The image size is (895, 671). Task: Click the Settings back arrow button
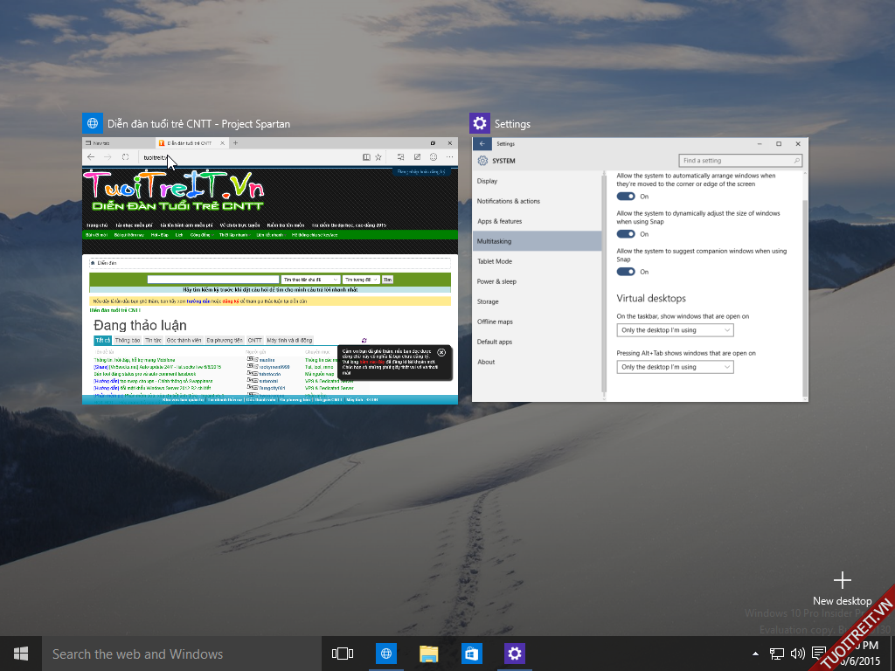[x=481, y=143]
